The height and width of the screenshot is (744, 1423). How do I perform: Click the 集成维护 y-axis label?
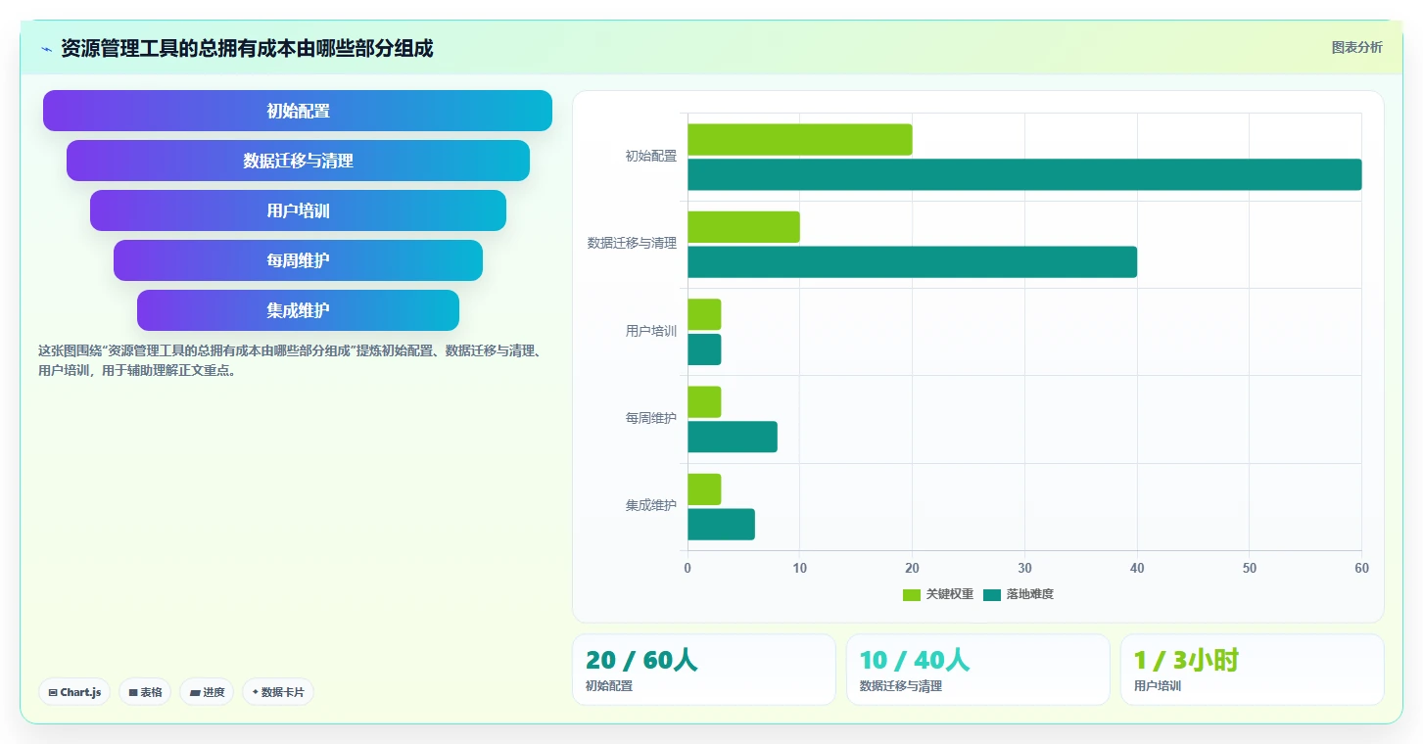tap(651, 506)
